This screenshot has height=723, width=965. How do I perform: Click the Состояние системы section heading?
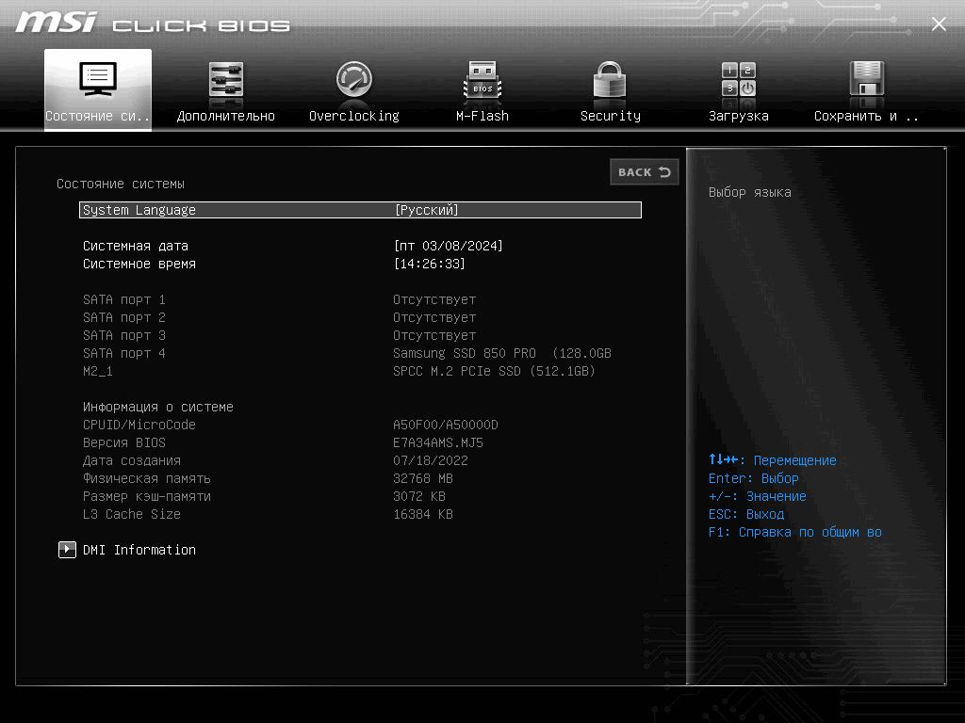120,184
